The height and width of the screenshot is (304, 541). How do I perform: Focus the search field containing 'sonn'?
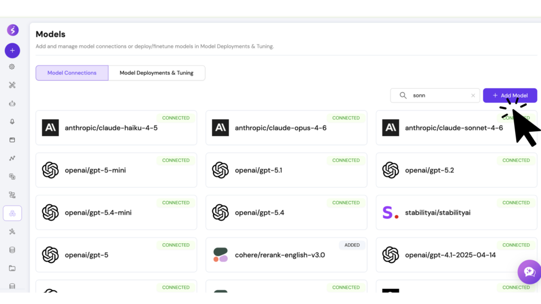(435, 96)
